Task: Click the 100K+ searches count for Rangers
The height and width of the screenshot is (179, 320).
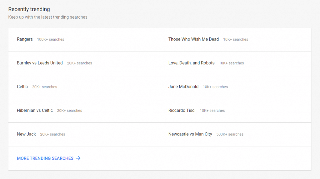Action: point(51,40)
